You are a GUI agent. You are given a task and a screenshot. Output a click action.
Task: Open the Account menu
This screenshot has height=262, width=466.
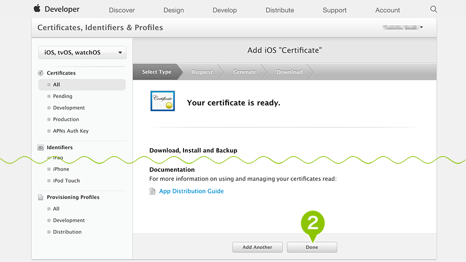click(387, 10)
